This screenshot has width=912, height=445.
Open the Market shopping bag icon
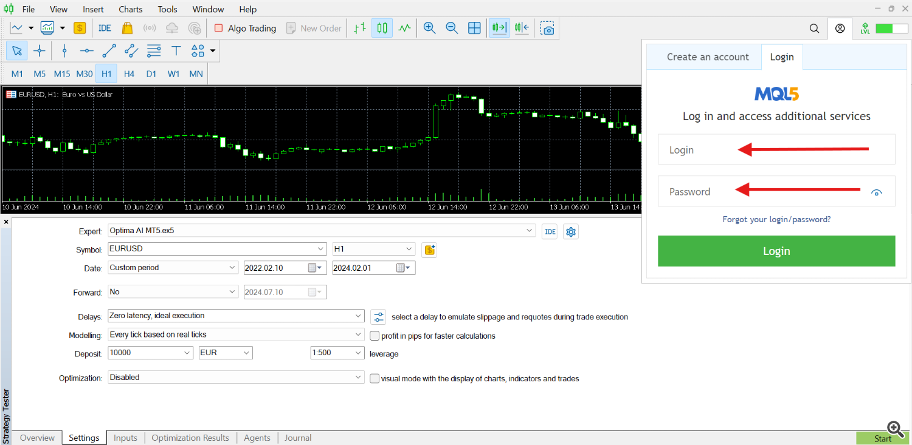(x=127, y=28)
